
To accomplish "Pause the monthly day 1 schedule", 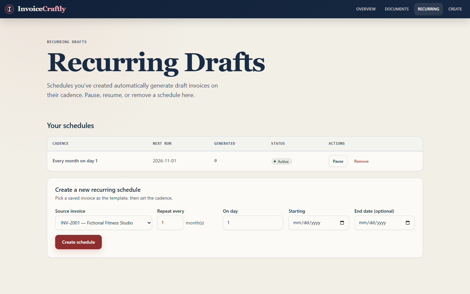I will tap(338, 161).
